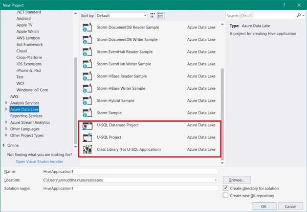Image resolution: width=307 pixels, height=212 pixels.
Task: Select the Cloud category
Action: click(x=21, y=51)
